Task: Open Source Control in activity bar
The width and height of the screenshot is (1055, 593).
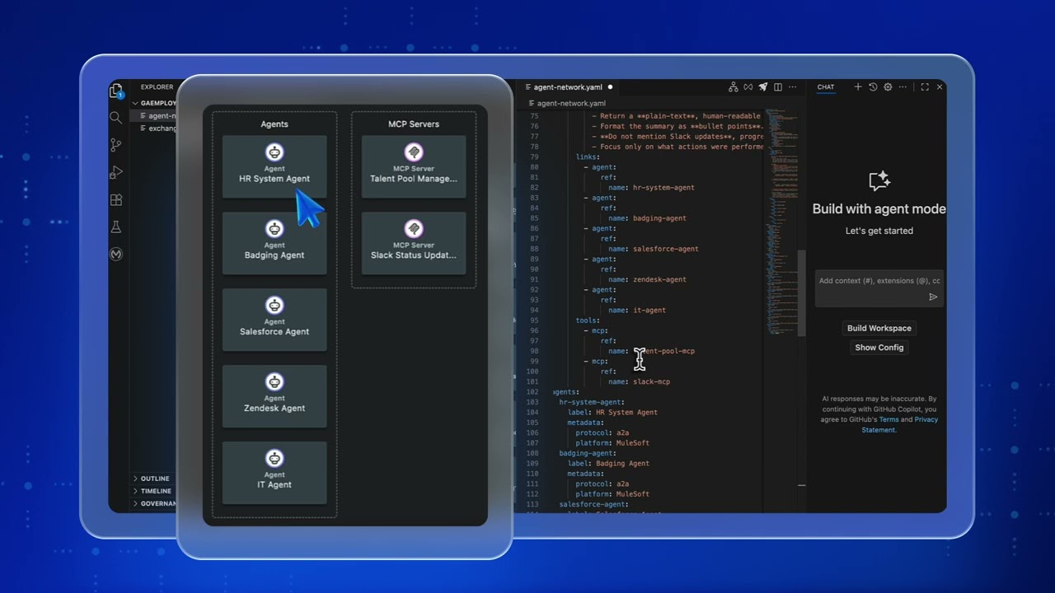Action: coord(116,145)
